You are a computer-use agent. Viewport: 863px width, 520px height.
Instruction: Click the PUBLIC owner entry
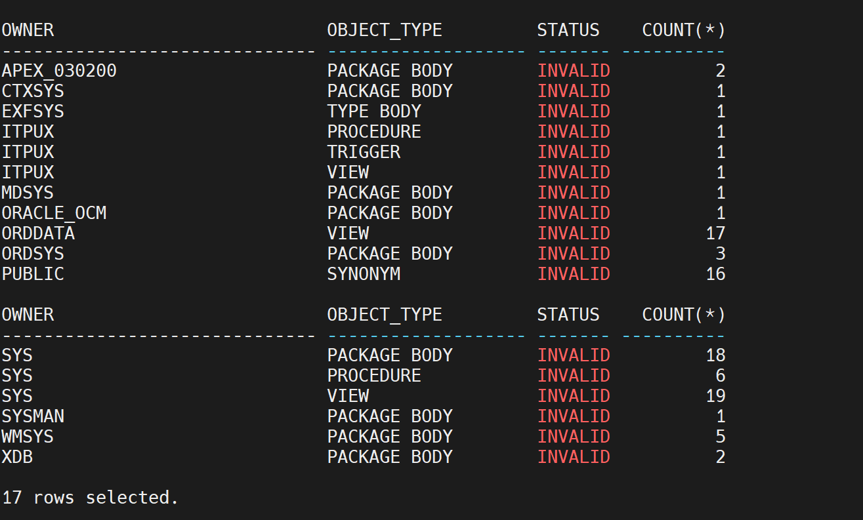click(x=33, y=273)
